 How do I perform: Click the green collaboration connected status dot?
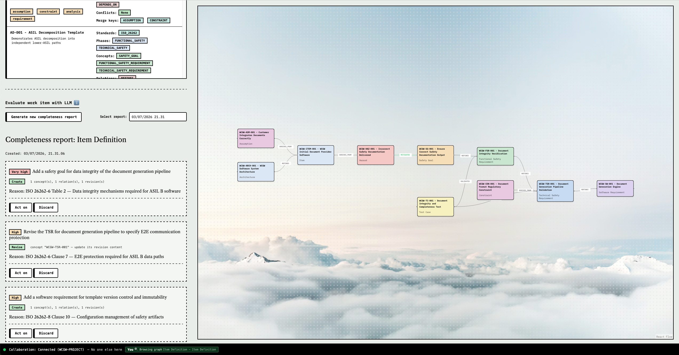[x=5, y=350]
